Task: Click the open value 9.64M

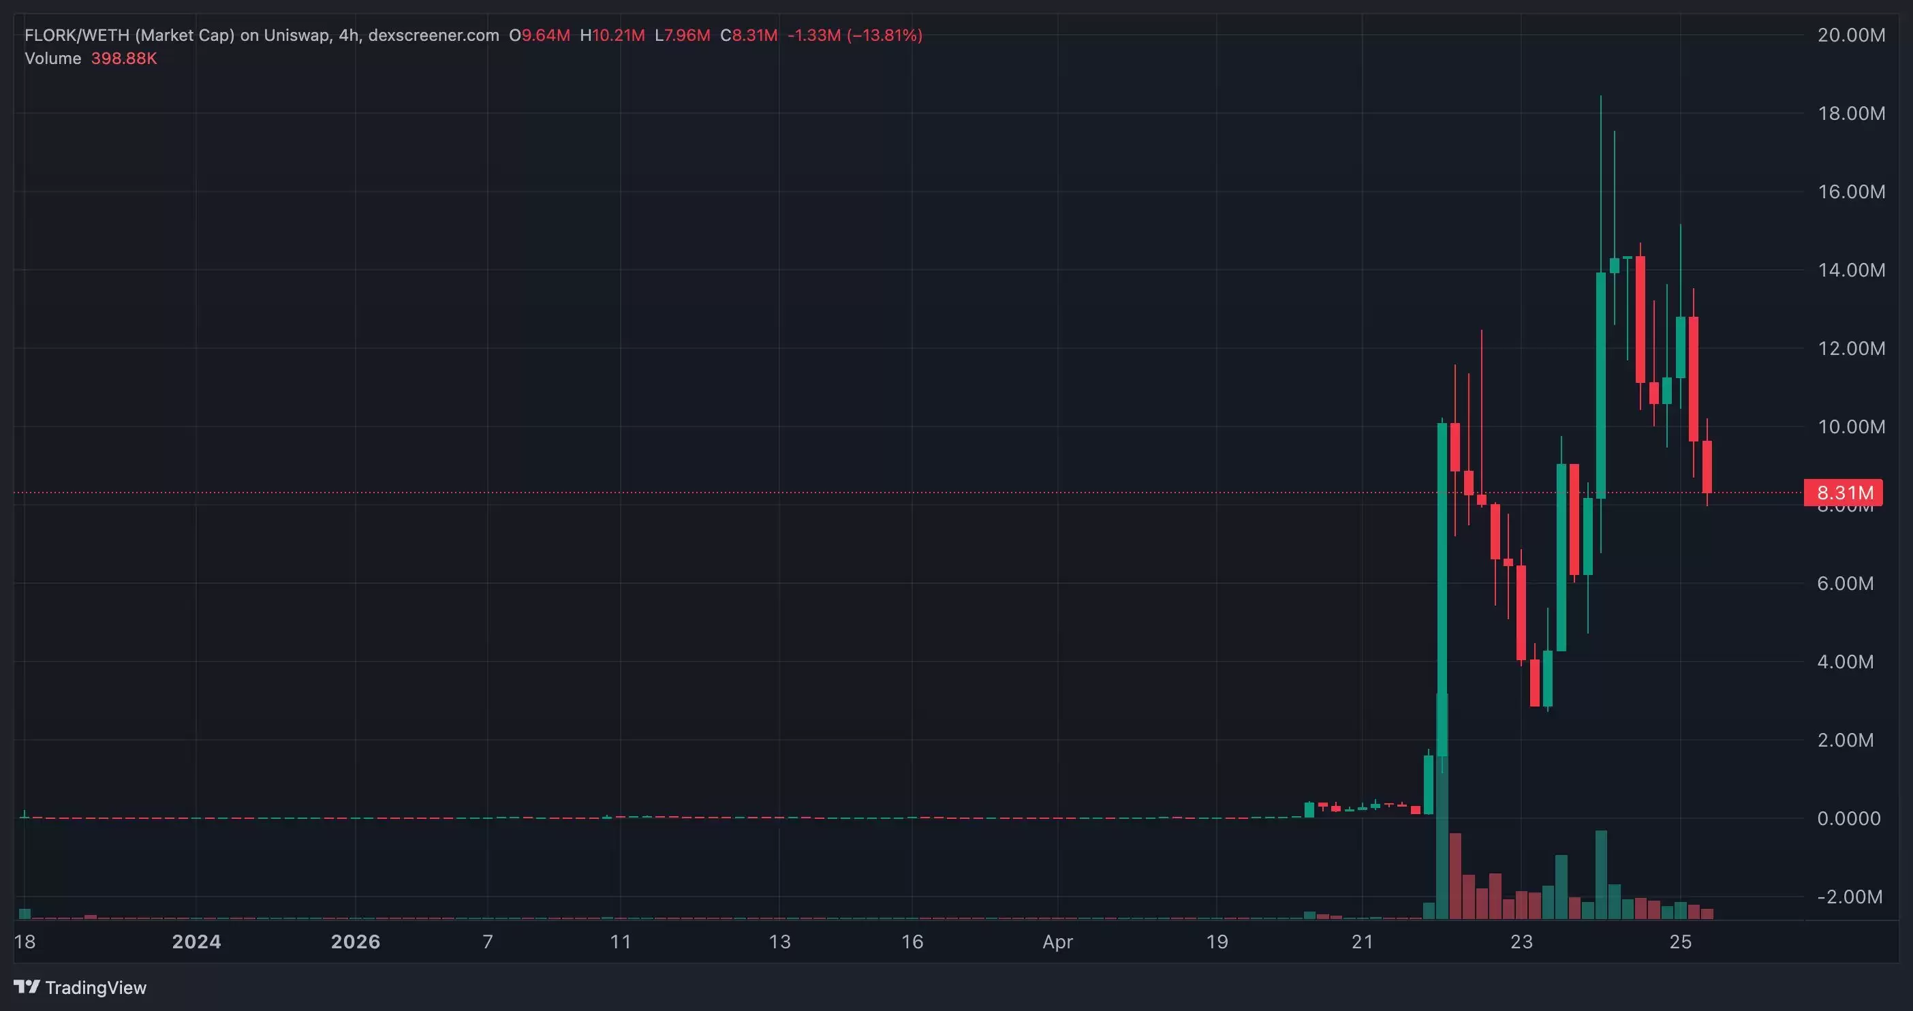Action: [546, 35]
